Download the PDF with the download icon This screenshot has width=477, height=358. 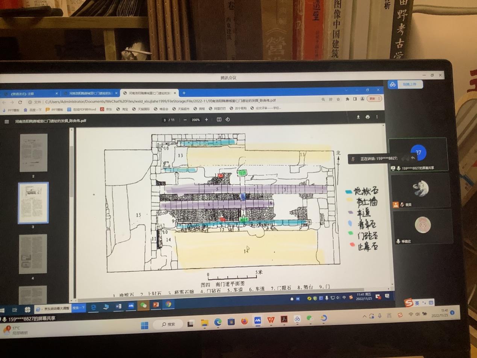tap(358, 117)
